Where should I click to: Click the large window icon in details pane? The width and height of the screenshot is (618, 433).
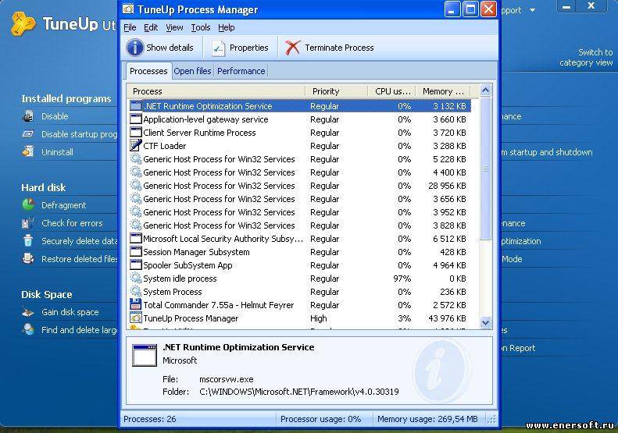pyautogui.click(x=145, y=356)
